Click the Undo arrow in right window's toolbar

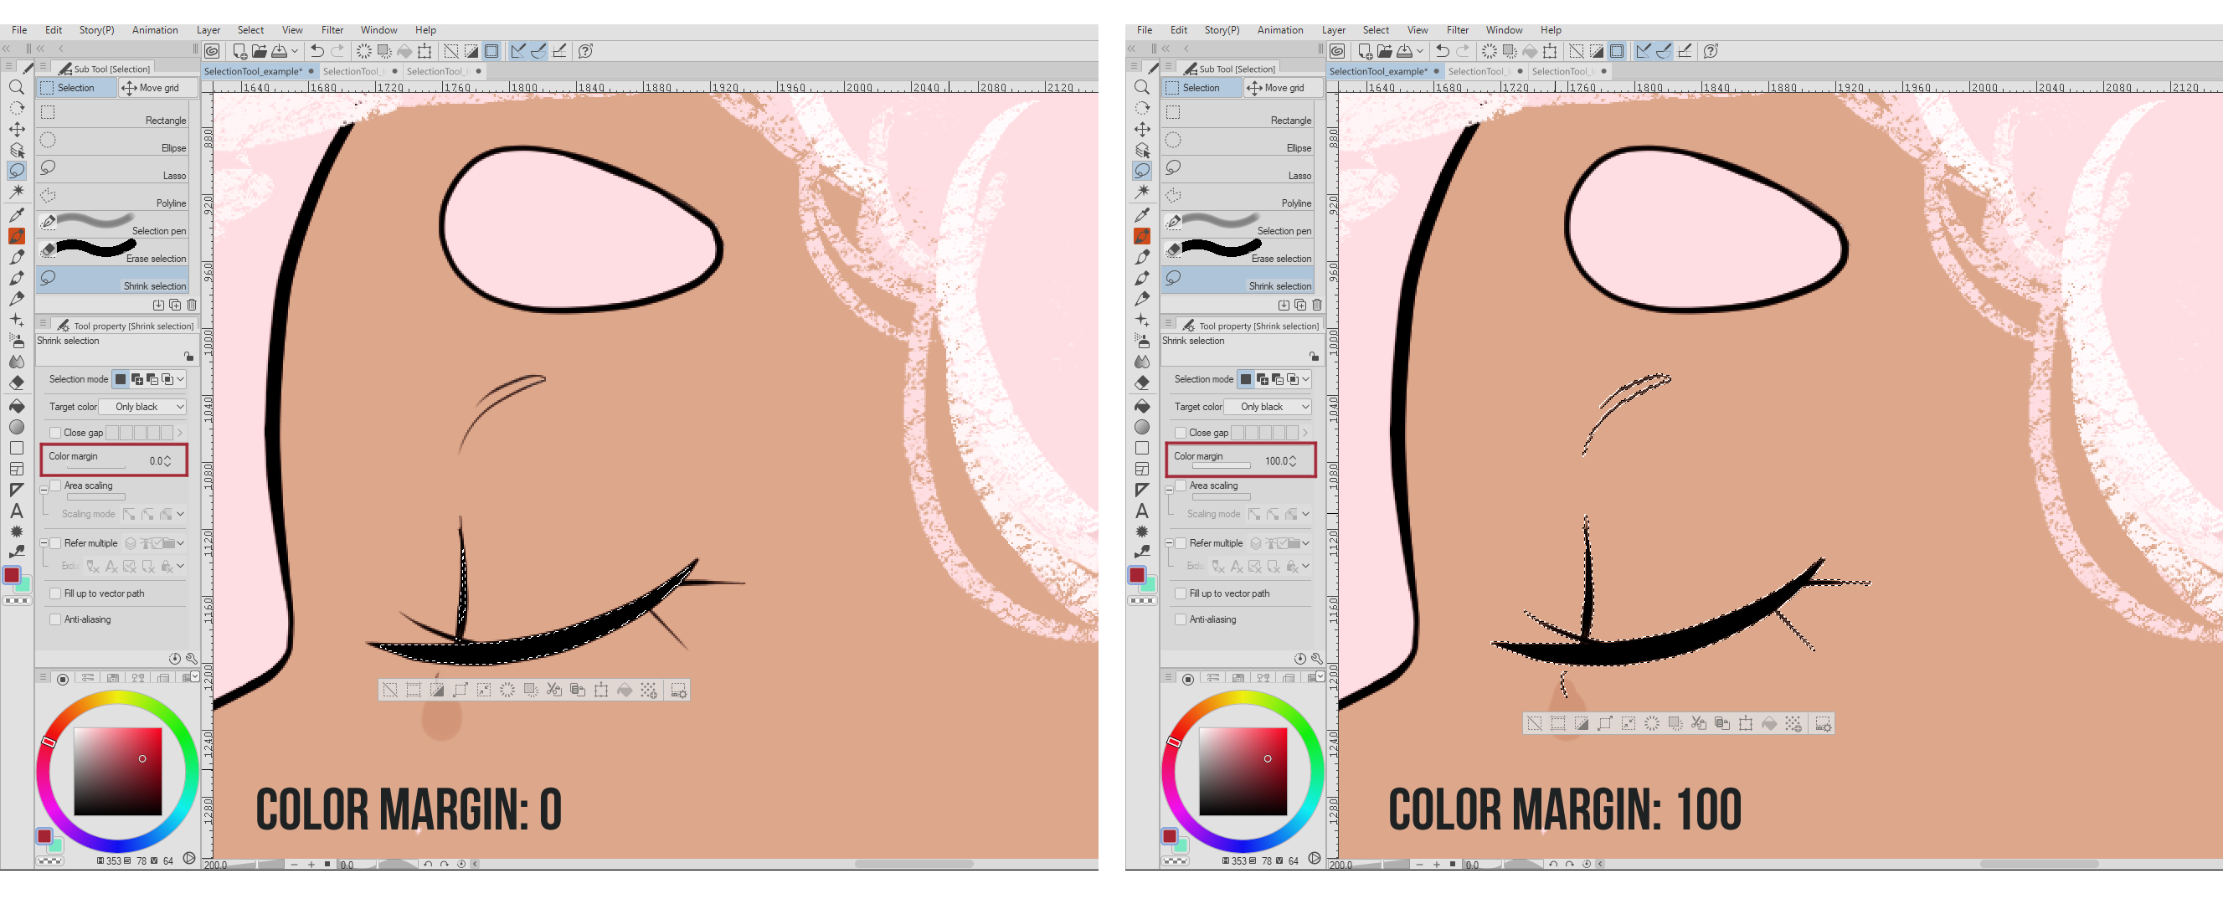[x=1442, y=51]
